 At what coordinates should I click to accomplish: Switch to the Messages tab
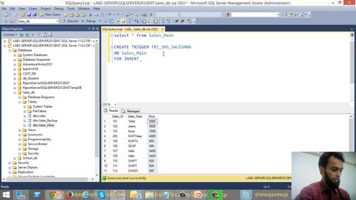131,111
